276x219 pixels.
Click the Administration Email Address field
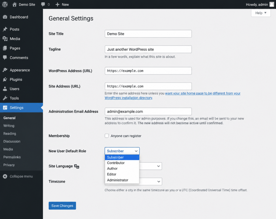(x=148, y=111)
